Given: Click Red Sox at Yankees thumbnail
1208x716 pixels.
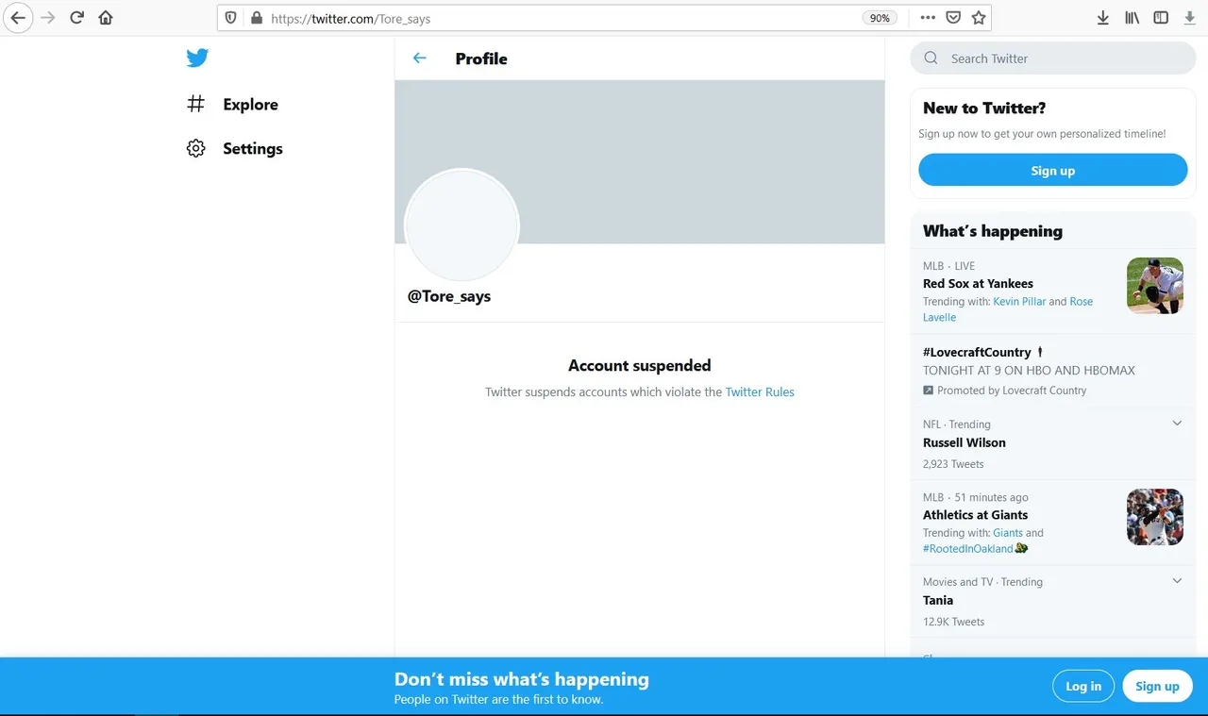Looking at the screenshot, I should [x=1155, y=286].
